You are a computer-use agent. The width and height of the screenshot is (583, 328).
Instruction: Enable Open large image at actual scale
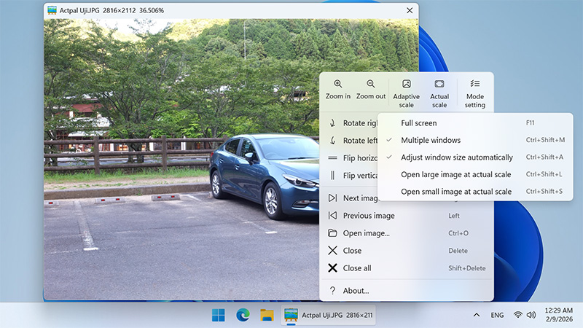[x=455, y=175]
